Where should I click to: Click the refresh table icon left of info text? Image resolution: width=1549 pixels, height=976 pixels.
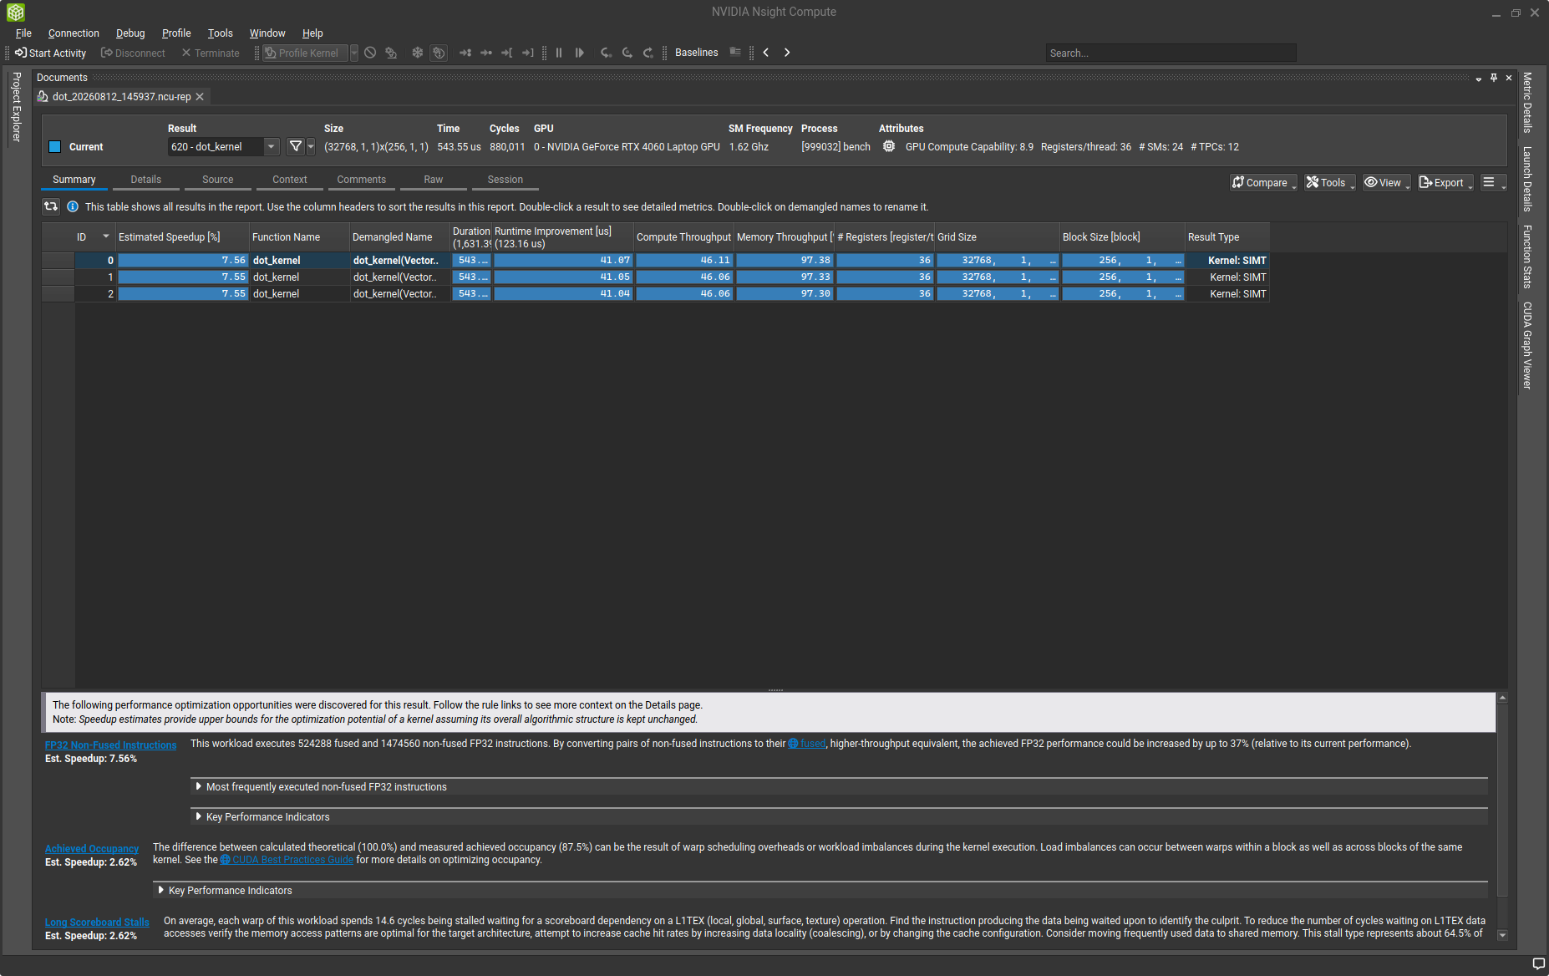pyautogui.click(x=51, y=206)
